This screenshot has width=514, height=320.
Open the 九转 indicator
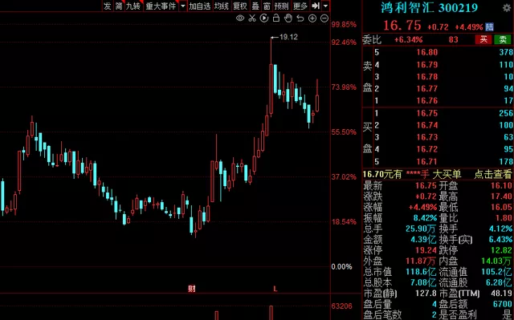pyautogui.click(x=133, y=6)
